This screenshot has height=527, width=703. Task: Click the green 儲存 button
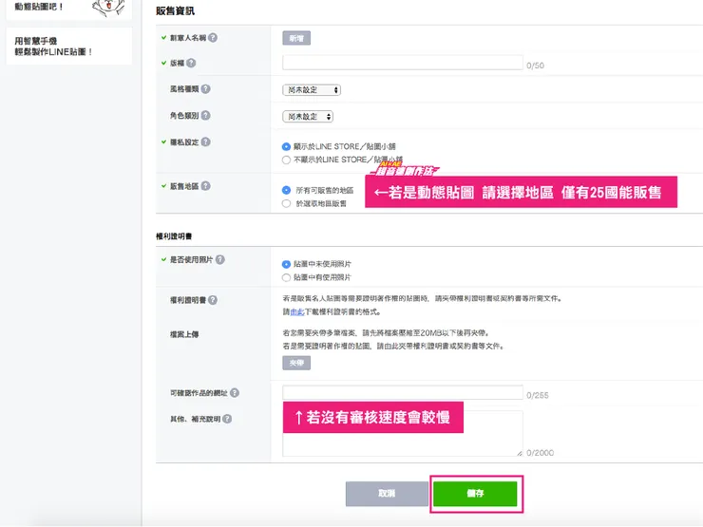(x=475, y=494)
